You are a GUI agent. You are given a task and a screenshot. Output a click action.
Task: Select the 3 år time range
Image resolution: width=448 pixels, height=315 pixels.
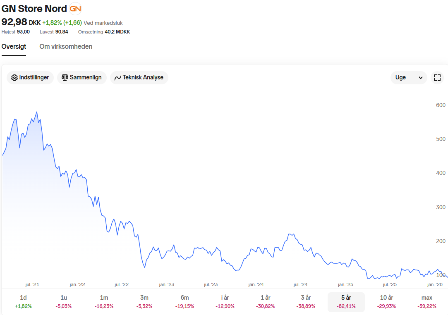click(306, 302)
